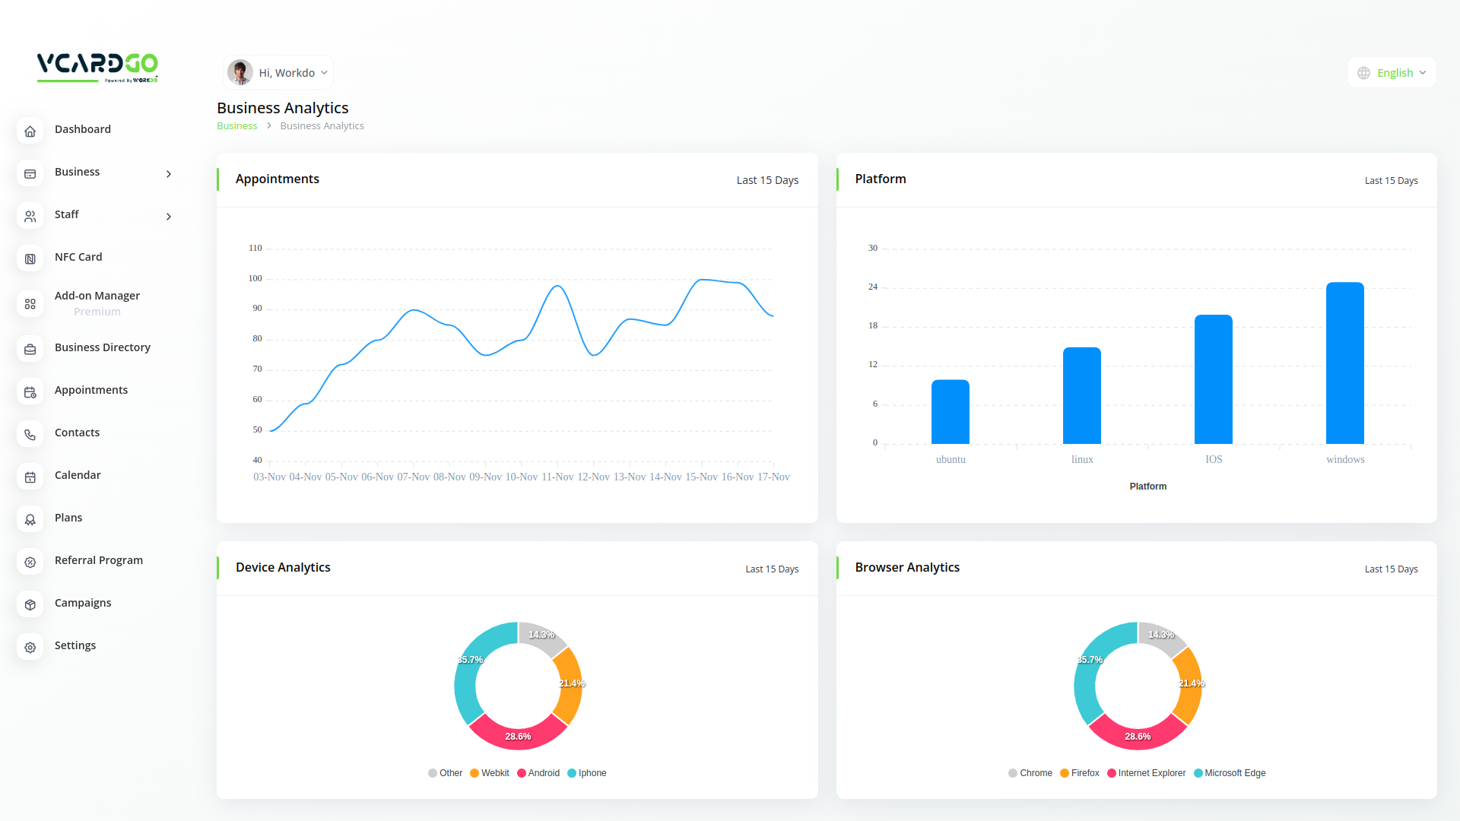
Task: Click the Business breadcrumb link
Action: pos(236,126)
